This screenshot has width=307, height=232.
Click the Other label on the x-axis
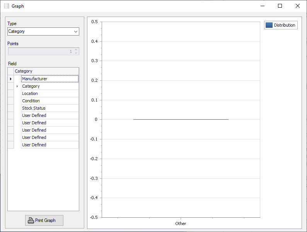point(181,224)
